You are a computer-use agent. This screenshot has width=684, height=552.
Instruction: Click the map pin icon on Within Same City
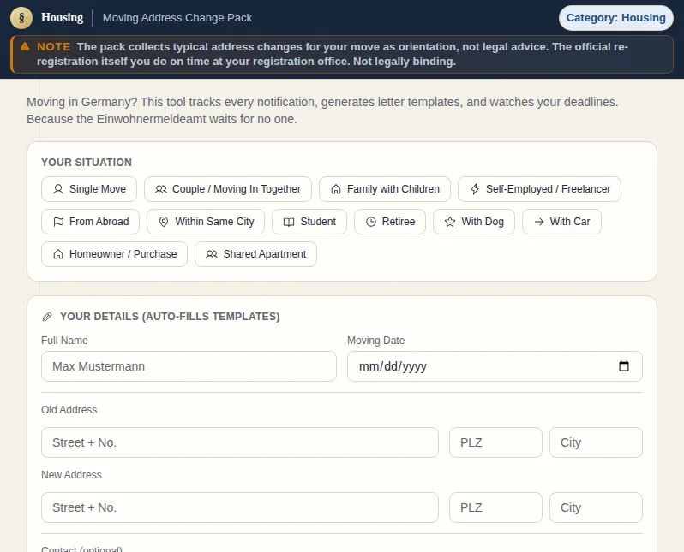tap(164, 222)
